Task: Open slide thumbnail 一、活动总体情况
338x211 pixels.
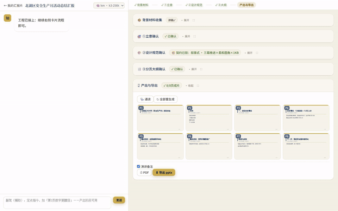Action: coord(257,118)
